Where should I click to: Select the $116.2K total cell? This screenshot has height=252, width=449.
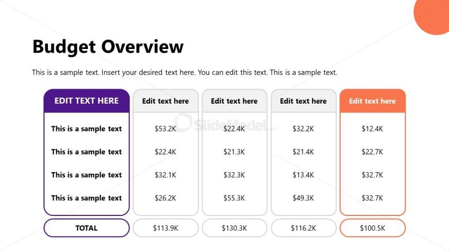coord(303,228)
